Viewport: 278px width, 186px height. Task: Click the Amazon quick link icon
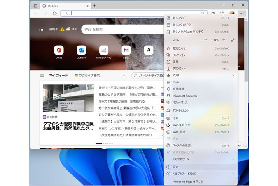pyautogui.click(x=149, y=50)
